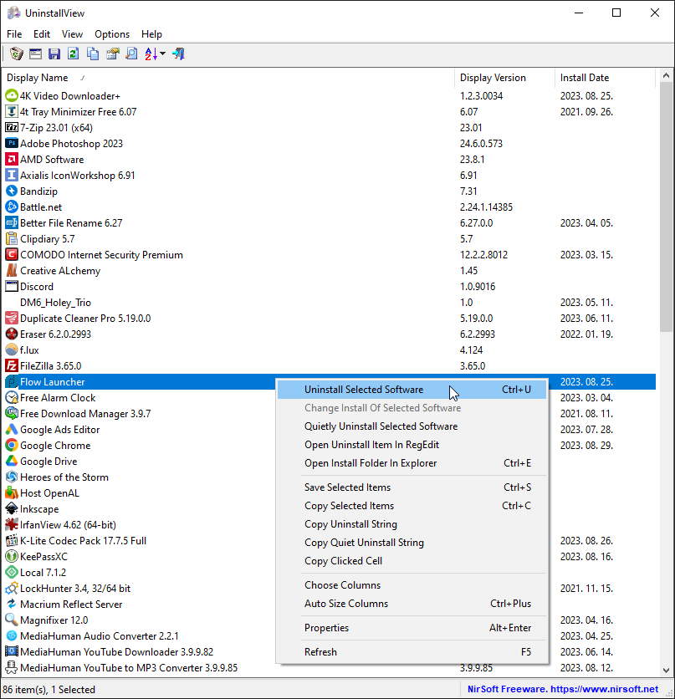675x699 pixels.
Task: Click the 7-Zip row icon
Action: 12,127
